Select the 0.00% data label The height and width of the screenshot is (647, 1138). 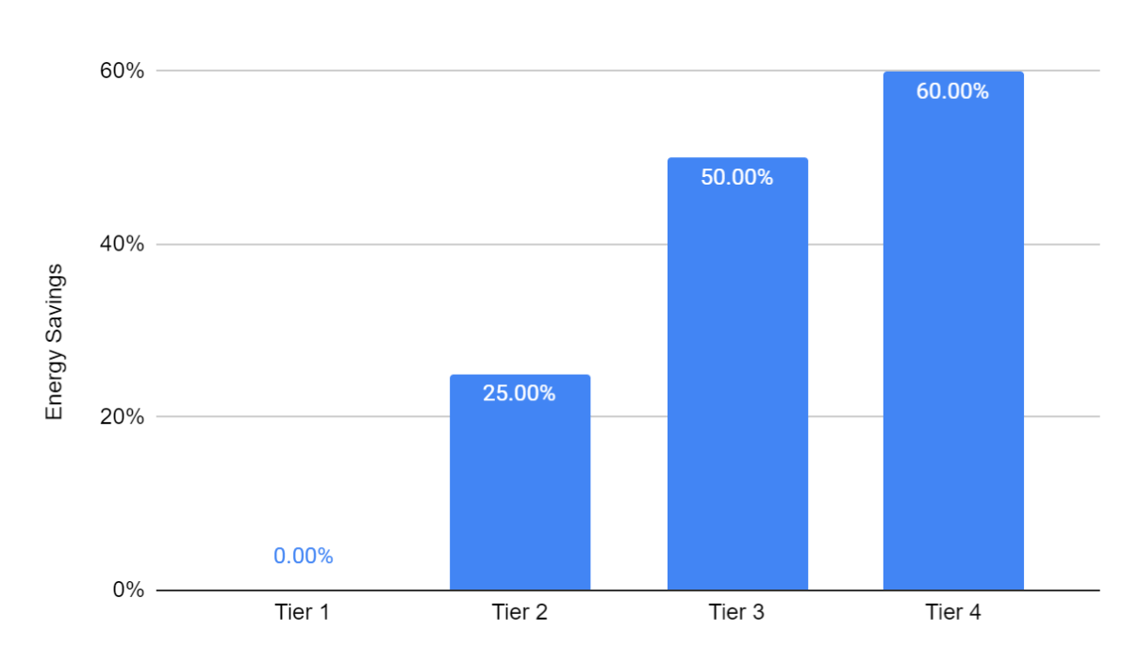pyautogui.click(x=303, y=557)
